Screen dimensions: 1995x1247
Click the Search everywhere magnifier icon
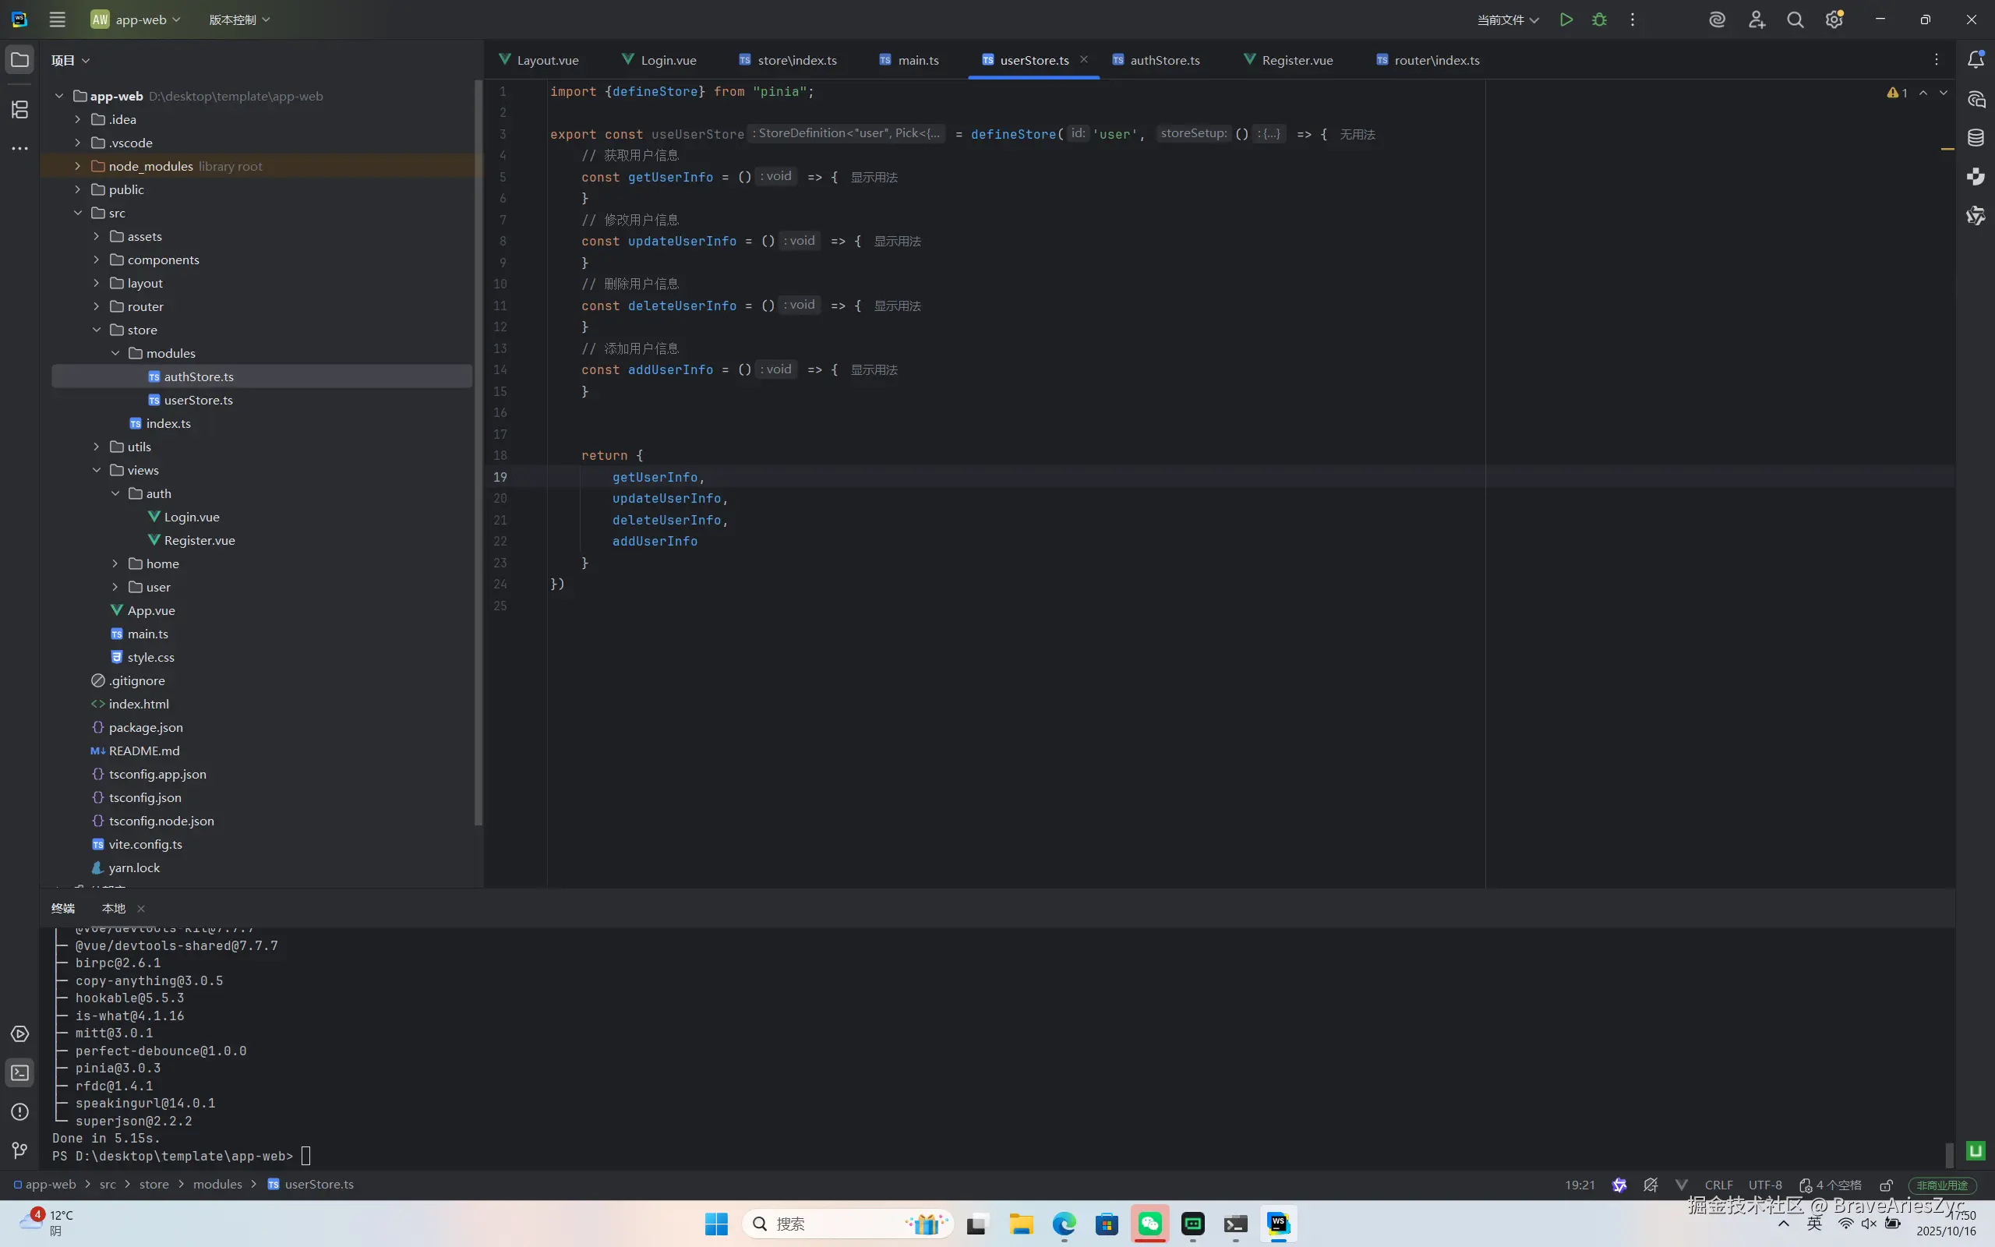click(x=1795, y=19)
